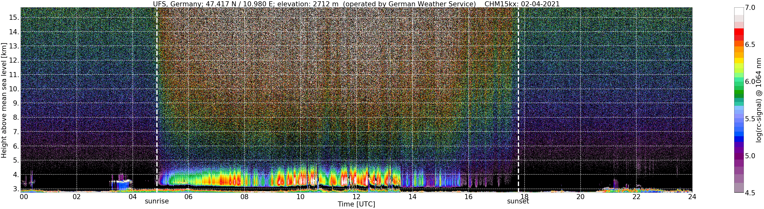The image size is (764, 209).
Task: Pick the dashed vertical sunrise line
Action: coord(157,100)
